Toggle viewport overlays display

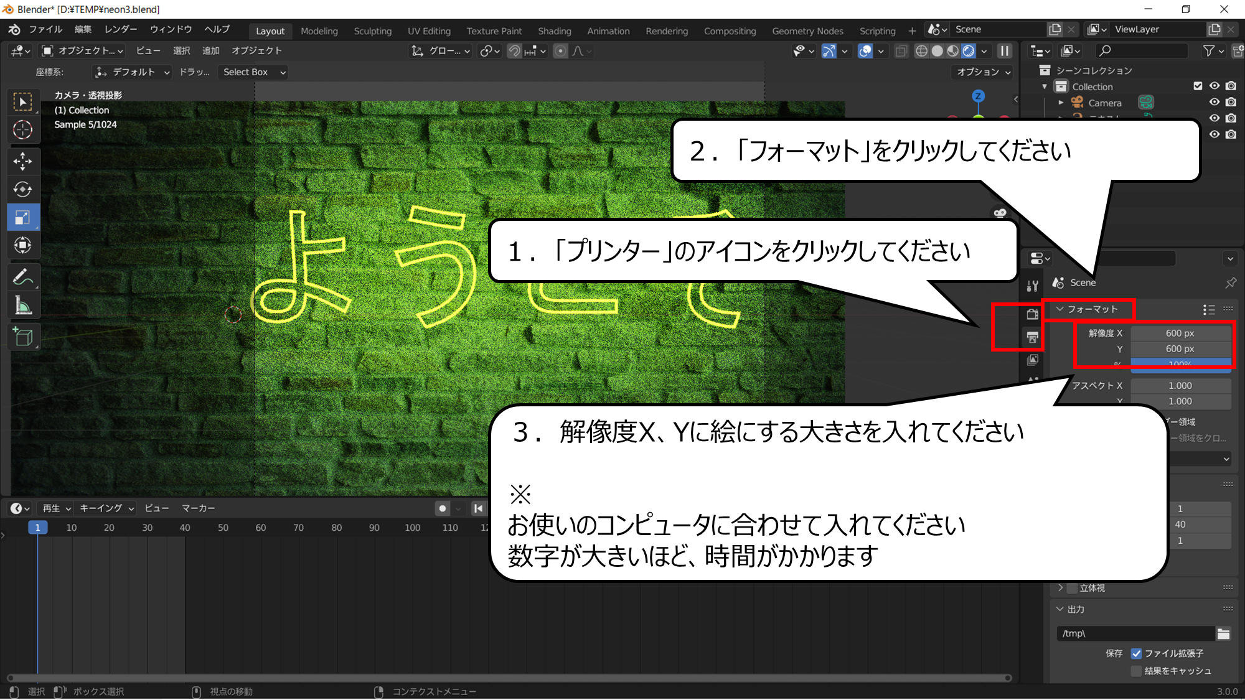tap(865, 51)
